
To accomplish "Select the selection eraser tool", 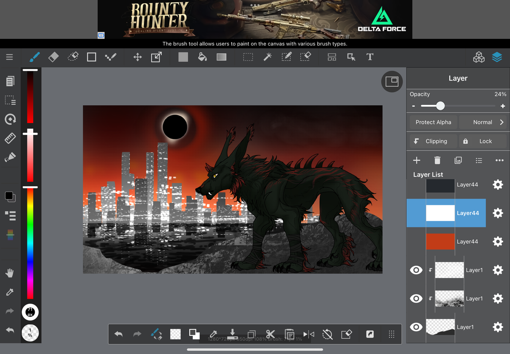I will (x=305, y=57).
